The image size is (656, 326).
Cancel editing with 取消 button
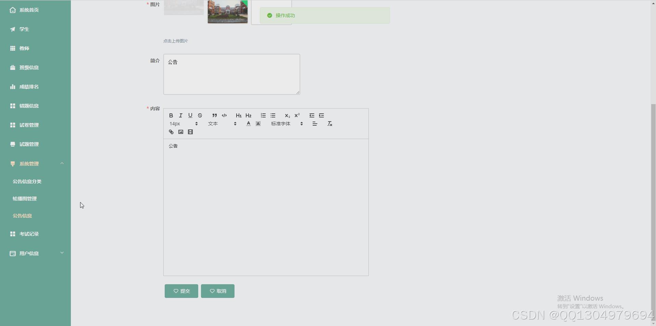[x=218, y=291]
